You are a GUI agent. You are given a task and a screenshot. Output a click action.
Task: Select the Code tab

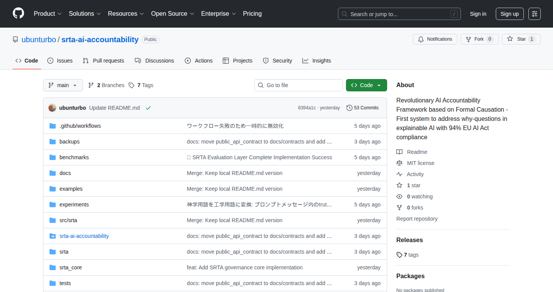(x=27, y=61)
